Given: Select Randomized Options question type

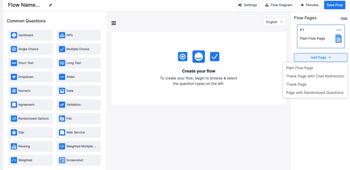Looking at the screenshot, I should click(x=31, y=119).
